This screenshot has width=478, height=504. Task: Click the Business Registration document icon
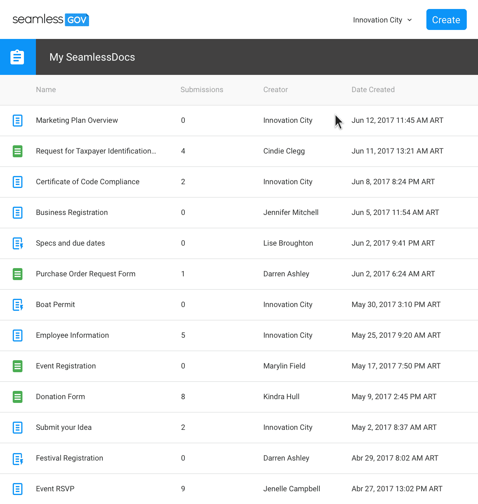tap(18, 213)
